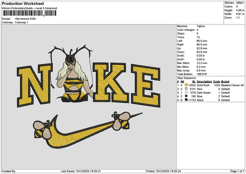Screen dimensions: 246x174
Task: Click the barcode under the Wilcom title
Action: (30, 13)
